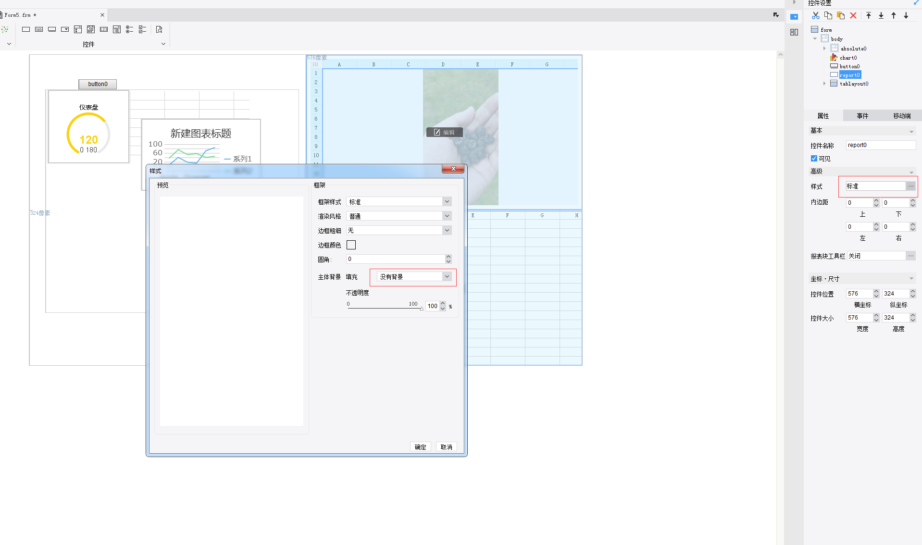
Task: Expand the absolute0 tree node
Action: 824,49
